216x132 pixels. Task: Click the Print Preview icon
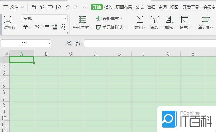pyautogui.click(x=59, y=7)
